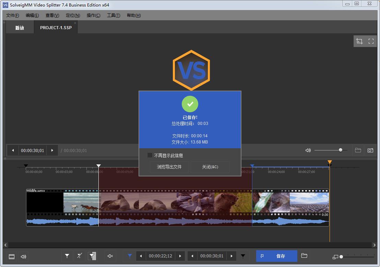Click the snapshot camera icon
Screen dimensions: 380x267
click(370, 150)
